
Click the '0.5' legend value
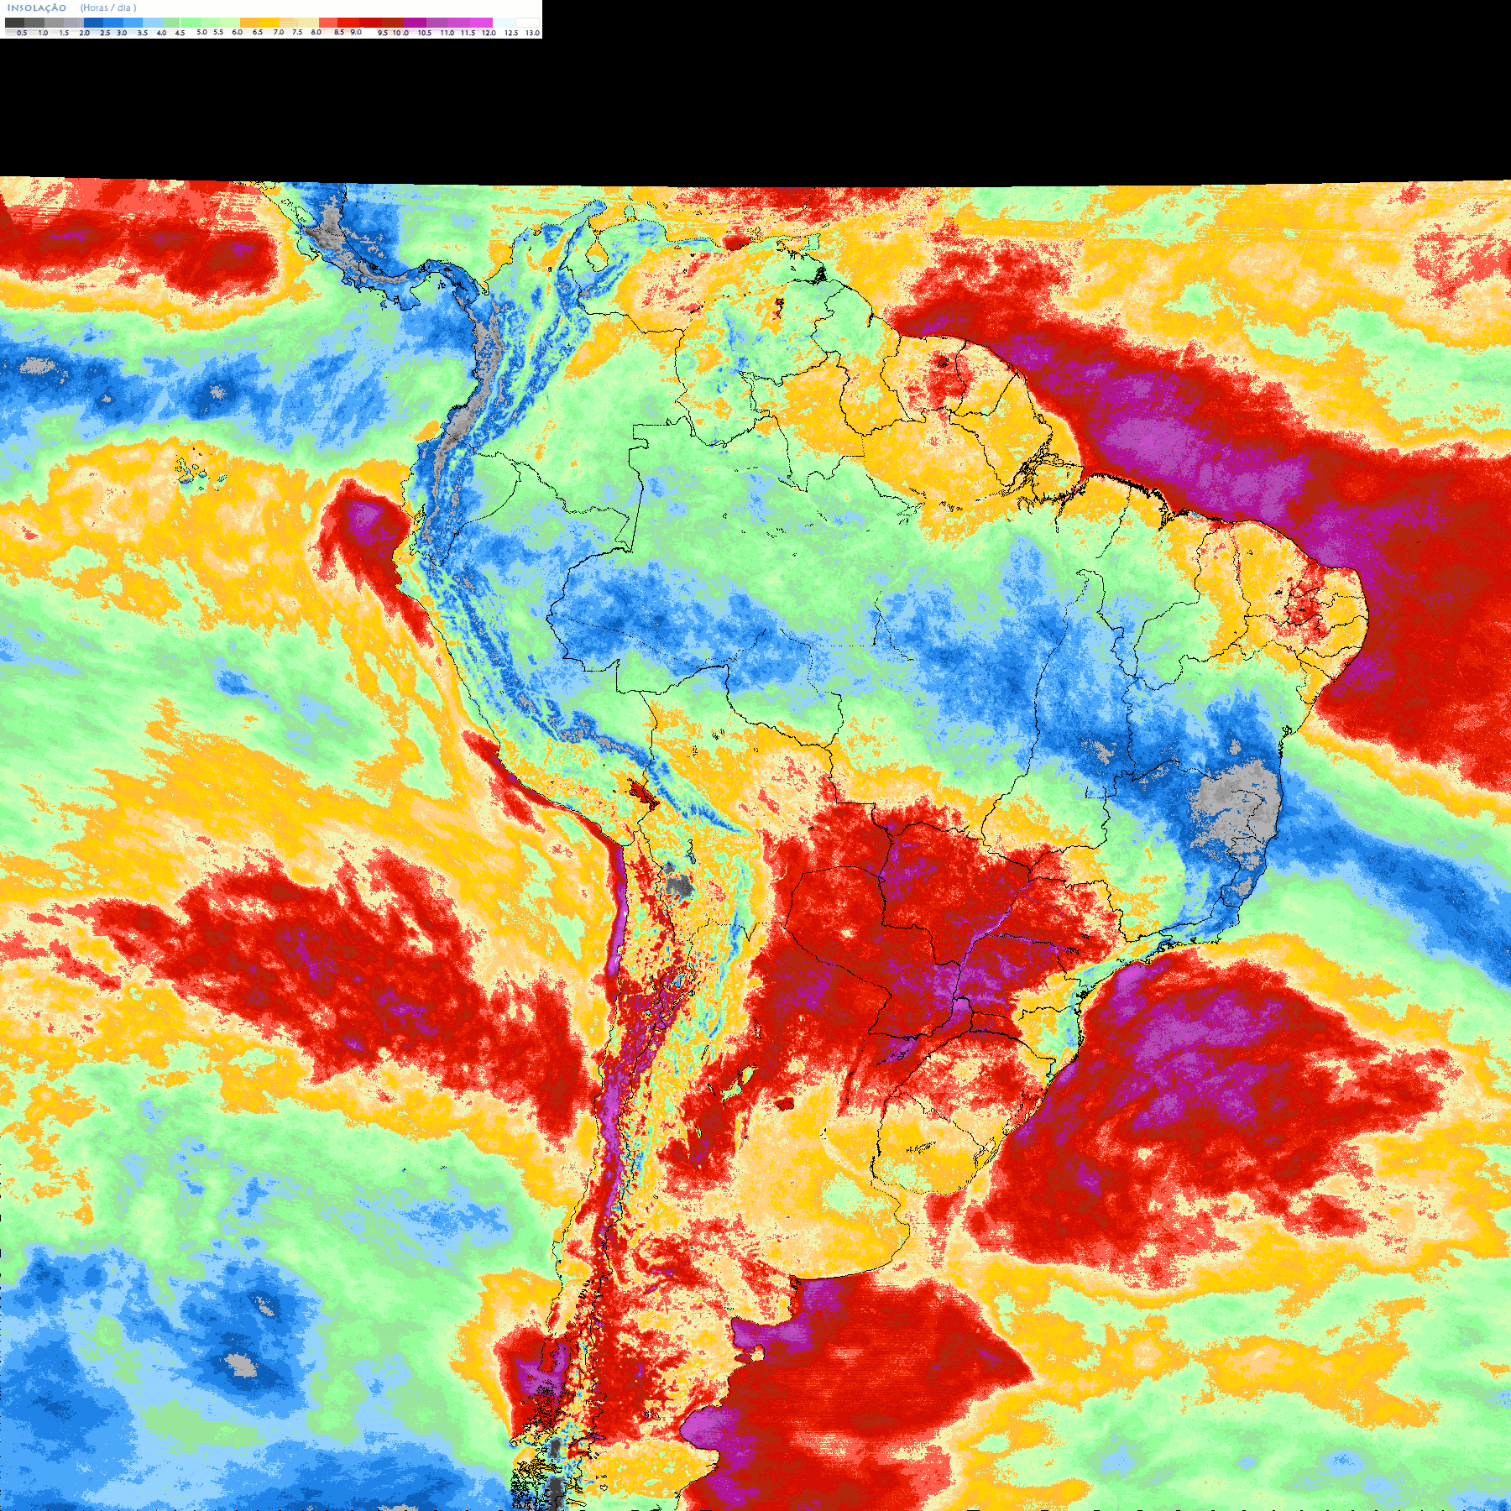pos(22,33)
